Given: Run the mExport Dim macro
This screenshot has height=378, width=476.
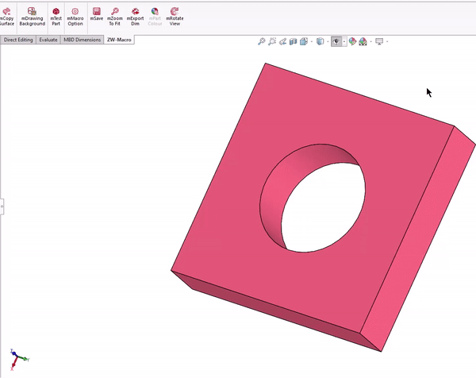Looking at the screenshot, I should (x=135, y=16).
